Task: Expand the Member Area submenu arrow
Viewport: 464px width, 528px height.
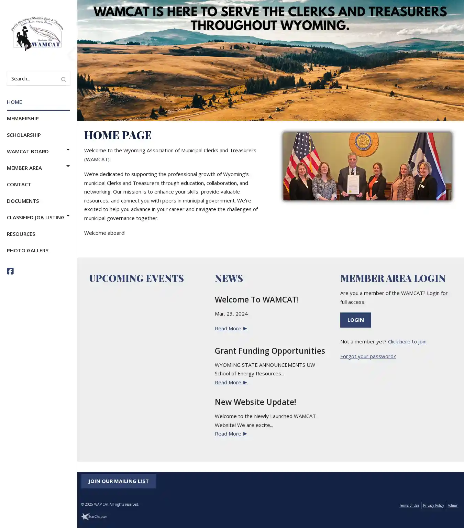Action: (68, 166)
